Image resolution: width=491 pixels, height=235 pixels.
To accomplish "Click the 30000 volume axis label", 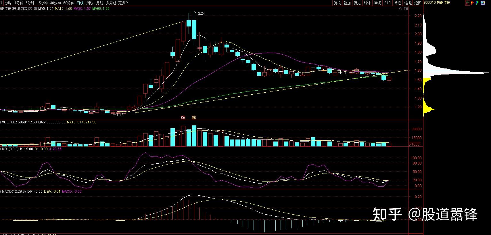I will point(417,129).
